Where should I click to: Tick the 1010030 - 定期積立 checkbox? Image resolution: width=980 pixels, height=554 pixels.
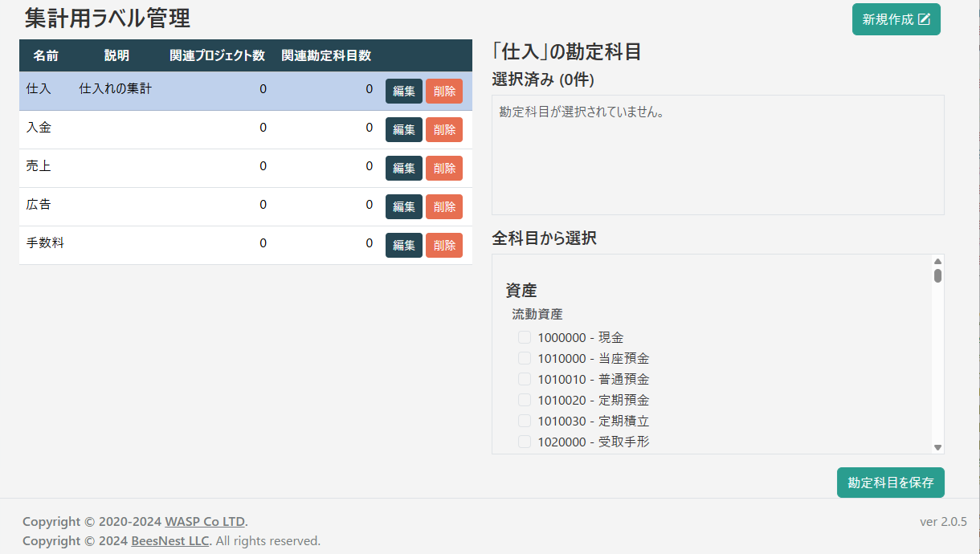pyautogui.click(x=525, y=420)
